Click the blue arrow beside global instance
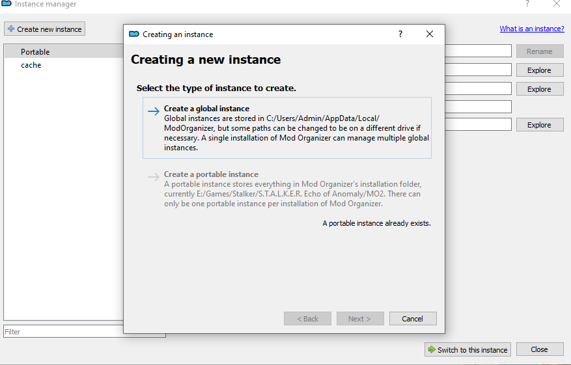This screenshot has height=365, width=571. coord(154,111)
